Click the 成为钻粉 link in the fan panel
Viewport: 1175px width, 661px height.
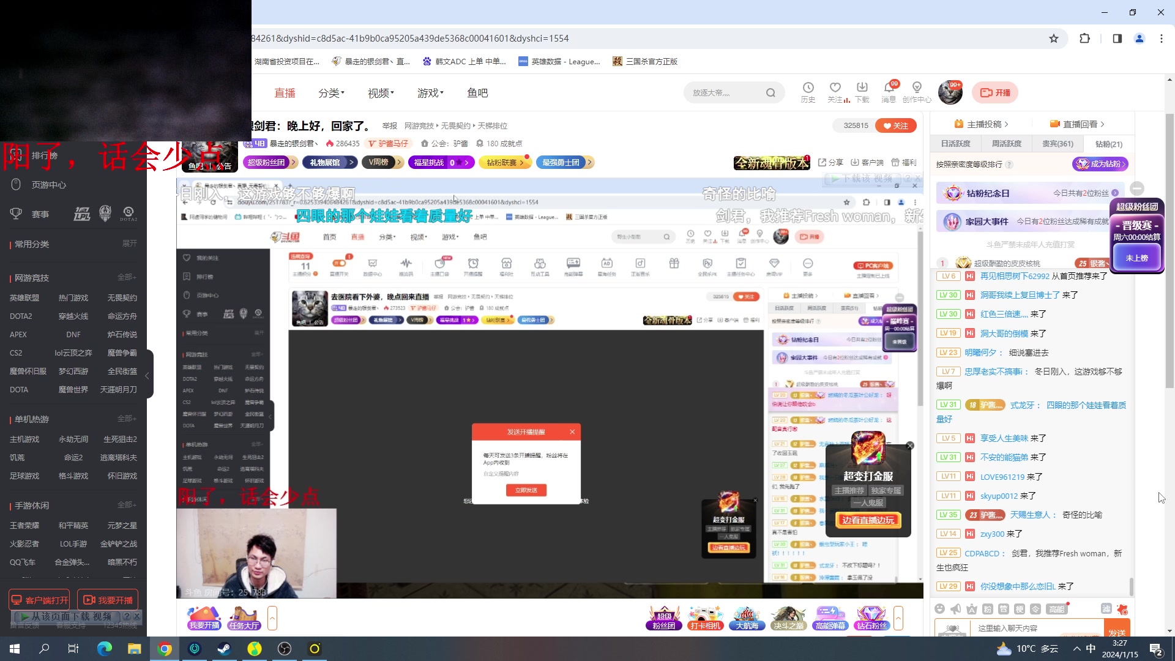click(1100, 164)
